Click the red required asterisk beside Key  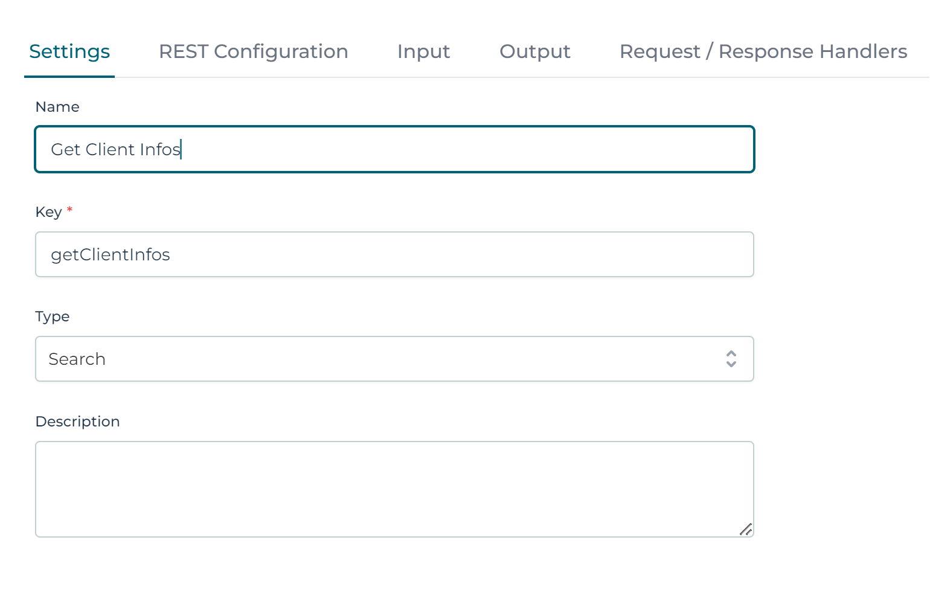click(69, 210)
